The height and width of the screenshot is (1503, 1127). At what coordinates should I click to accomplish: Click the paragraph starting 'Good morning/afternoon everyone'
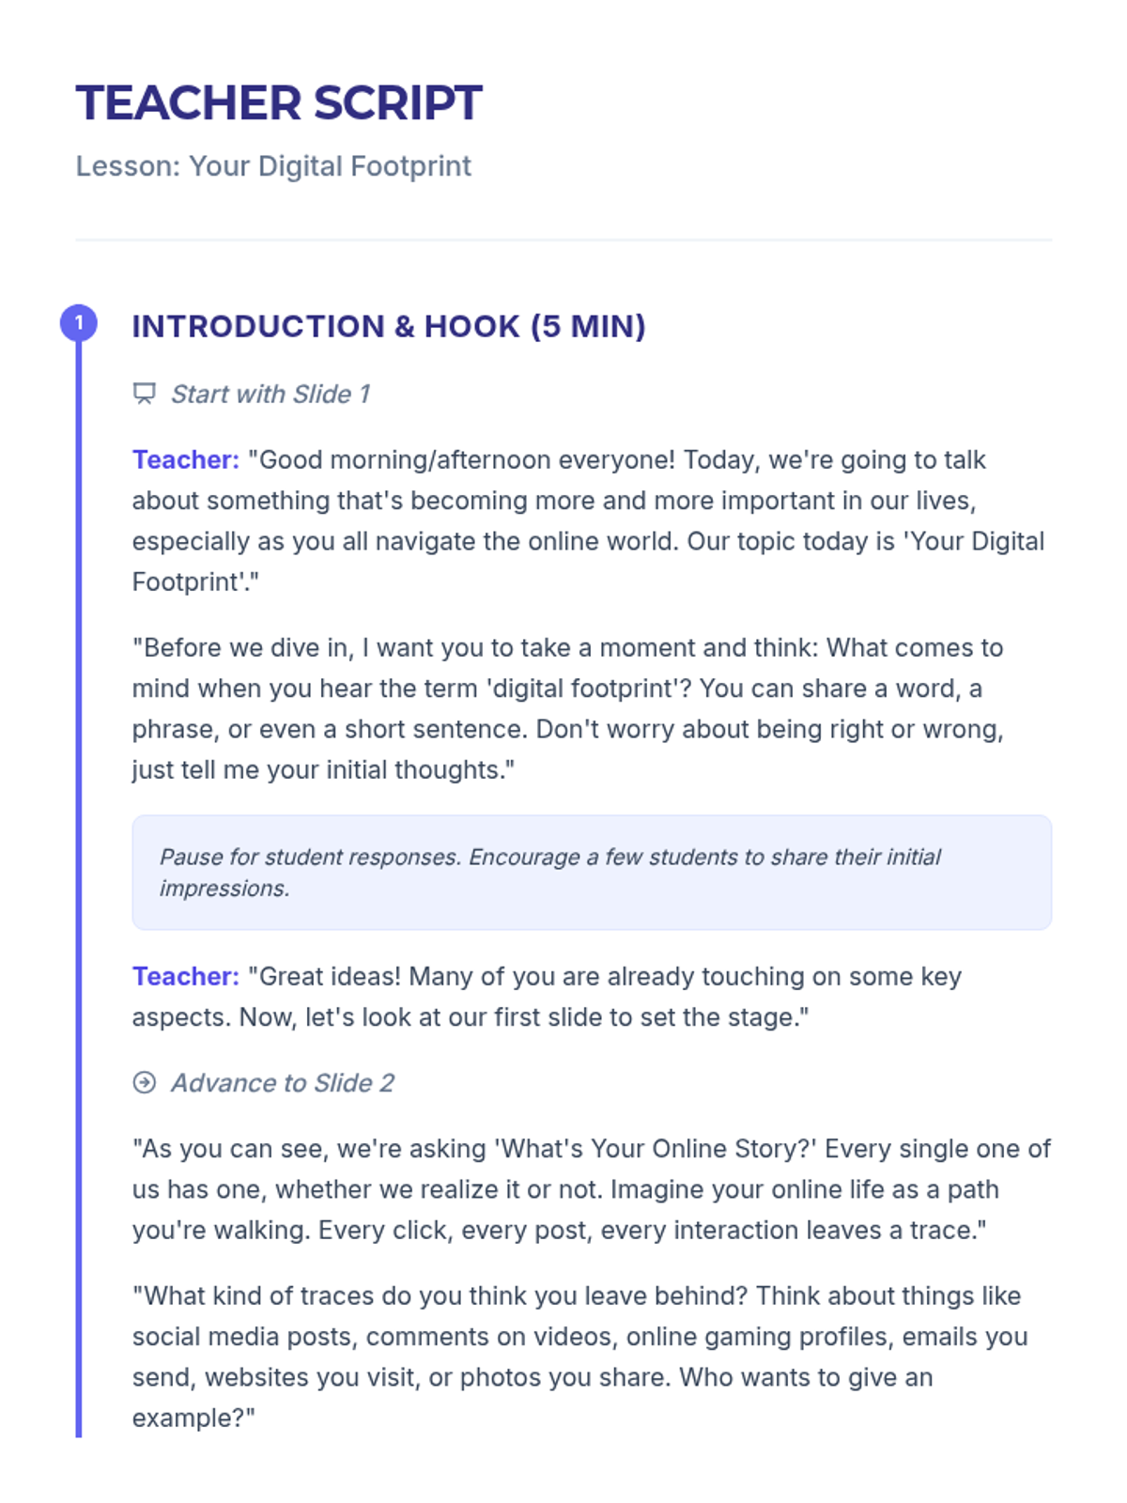pyautogui.click(x=589, y=520)
